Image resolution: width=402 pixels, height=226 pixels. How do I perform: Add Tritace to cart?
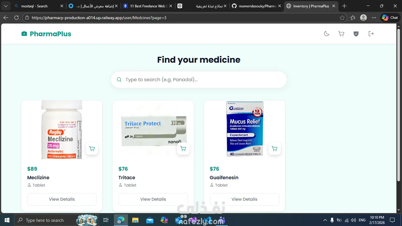coord(183,149)
